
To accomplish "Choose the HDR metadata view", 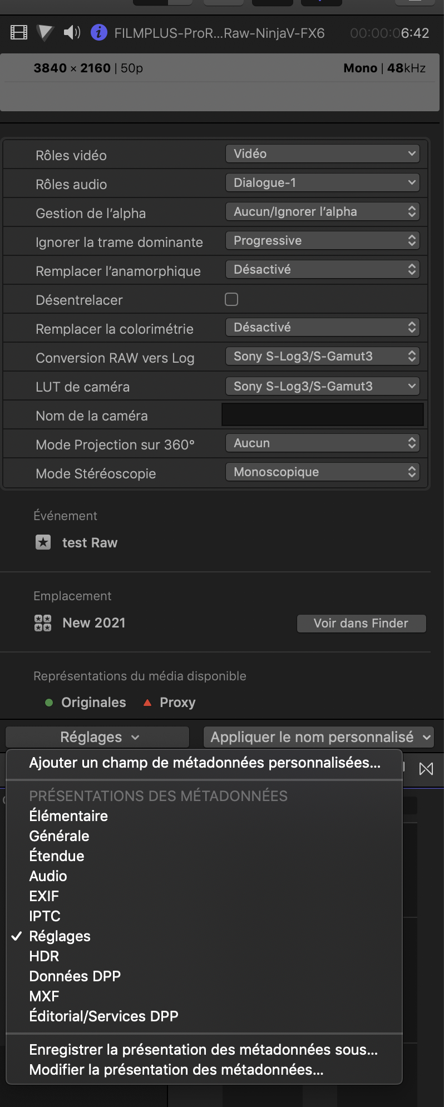I will [45, 956].
